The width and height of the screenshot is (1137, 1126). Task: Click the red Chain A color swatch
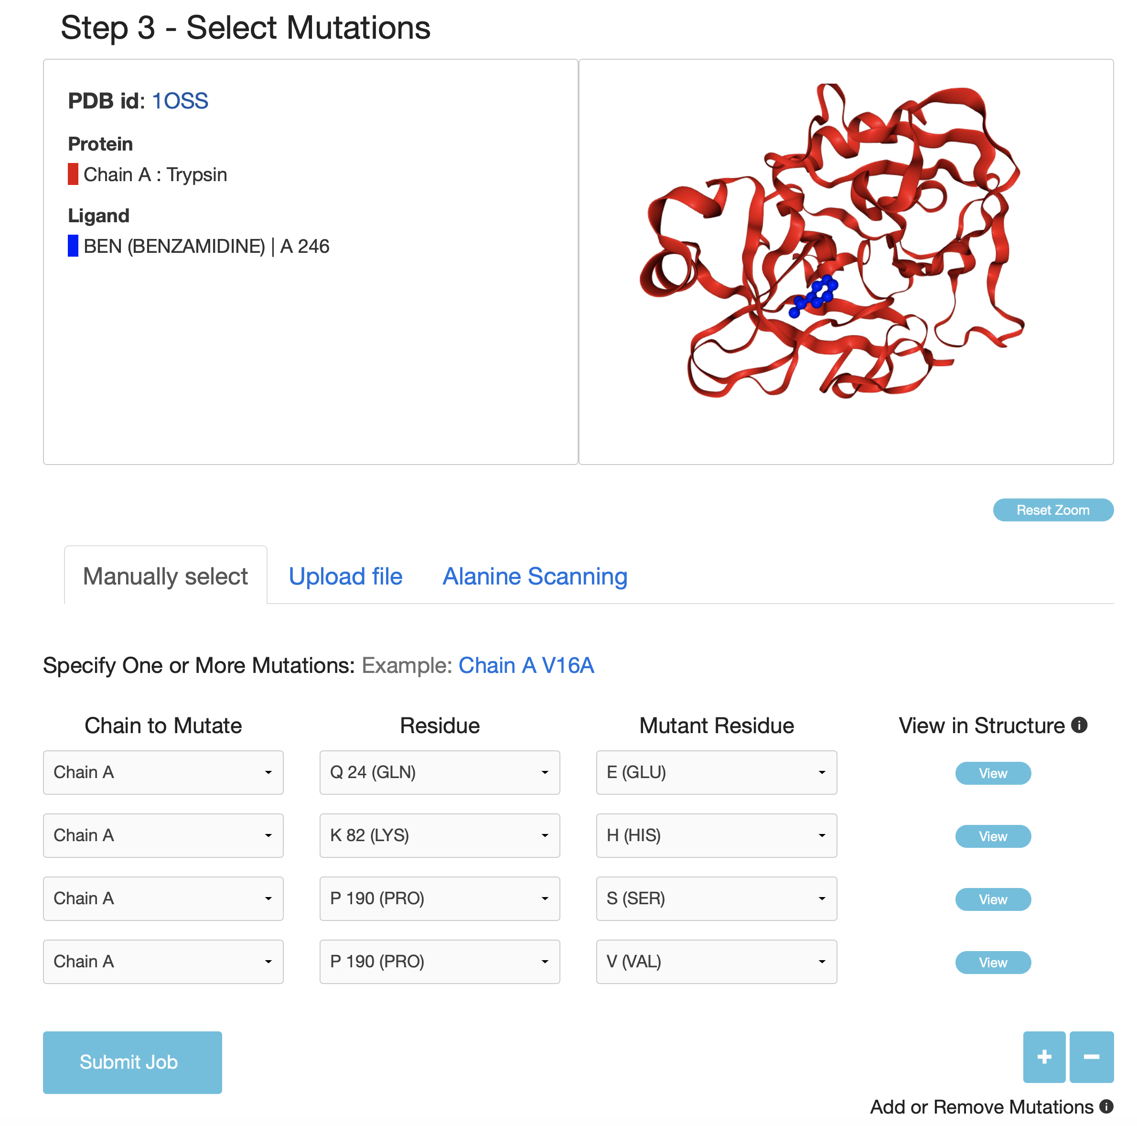[73, 174]
